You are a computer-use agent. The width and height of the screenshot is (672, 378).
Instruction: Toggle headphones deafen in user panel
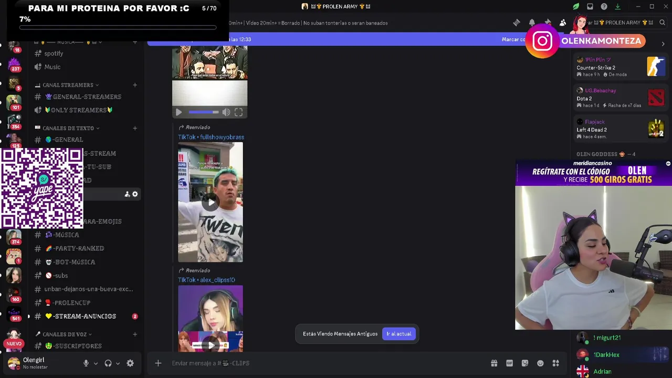pos(108,363)
